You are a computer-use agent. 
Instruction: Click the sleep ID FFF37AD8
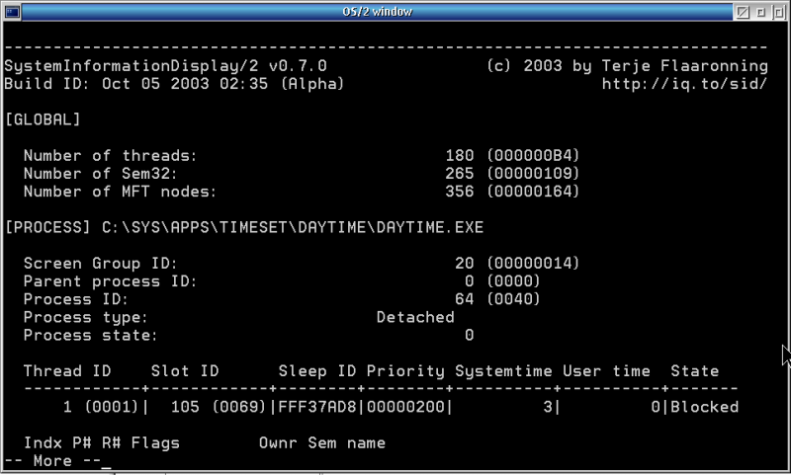[x=317, y=407]
